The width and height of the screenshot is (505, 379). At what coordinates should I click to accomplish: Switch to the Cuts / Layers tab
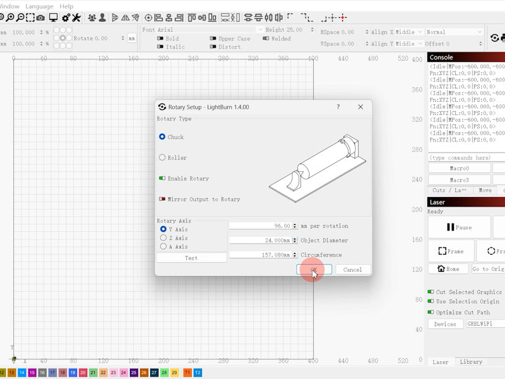pyautogui.click(x=449, y=190)
